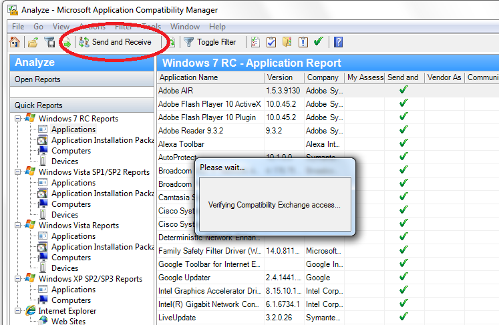Screen dimensions: 499x325
Task: Select Applications under Windows Vista Reports
Action: [73, 236]
